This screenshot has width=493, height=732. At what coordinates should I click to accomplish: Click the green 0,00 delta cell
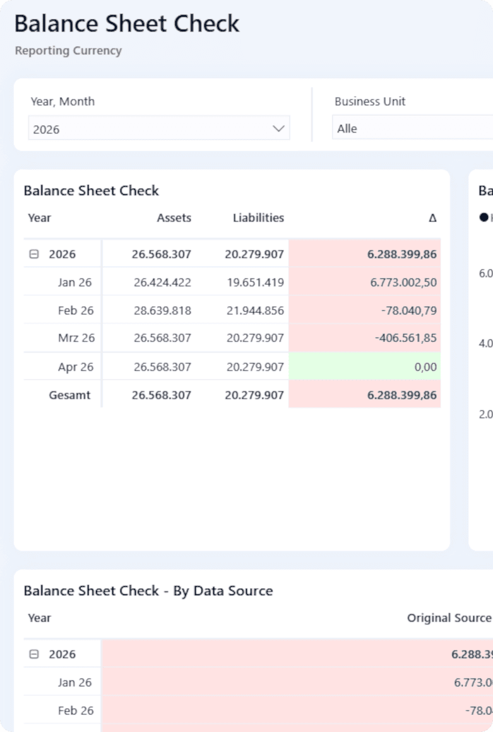pyautogui.click(x=365, y=367)
